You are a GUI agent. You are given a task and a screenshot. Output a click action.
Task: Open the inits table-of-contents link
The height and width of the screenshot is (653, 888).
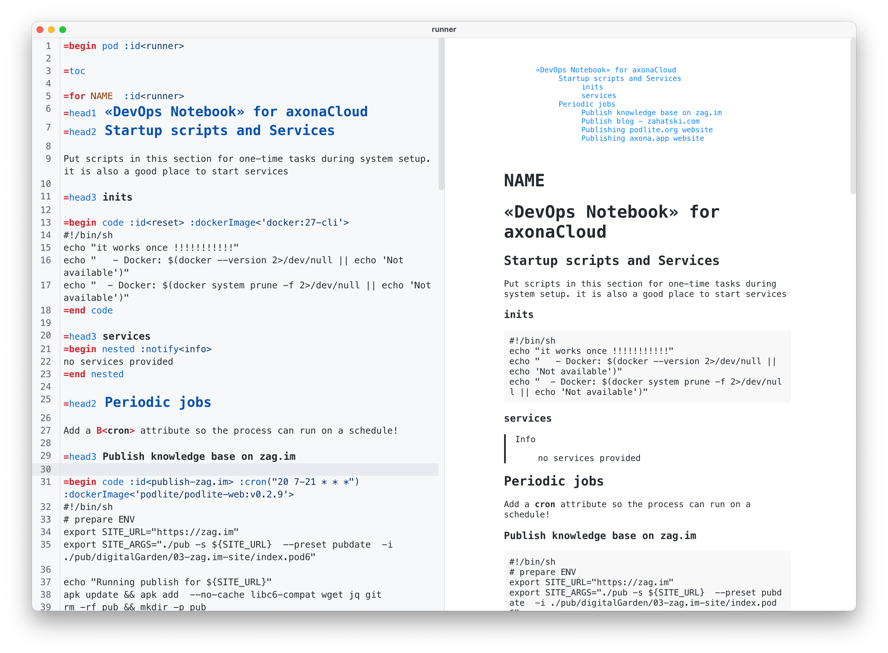[592, 87]
